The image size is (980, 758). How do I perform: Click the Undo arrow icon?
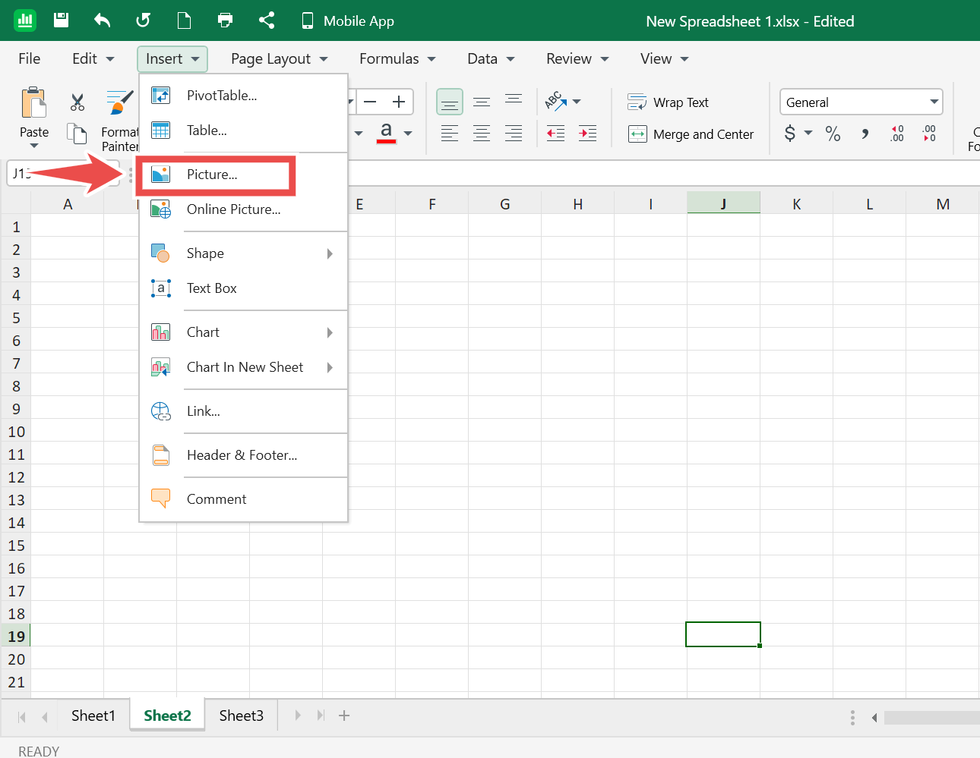point(102,20)
